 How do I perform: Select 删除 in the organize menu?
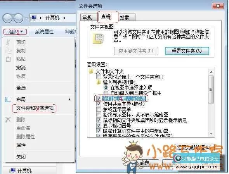coord(21,120)
